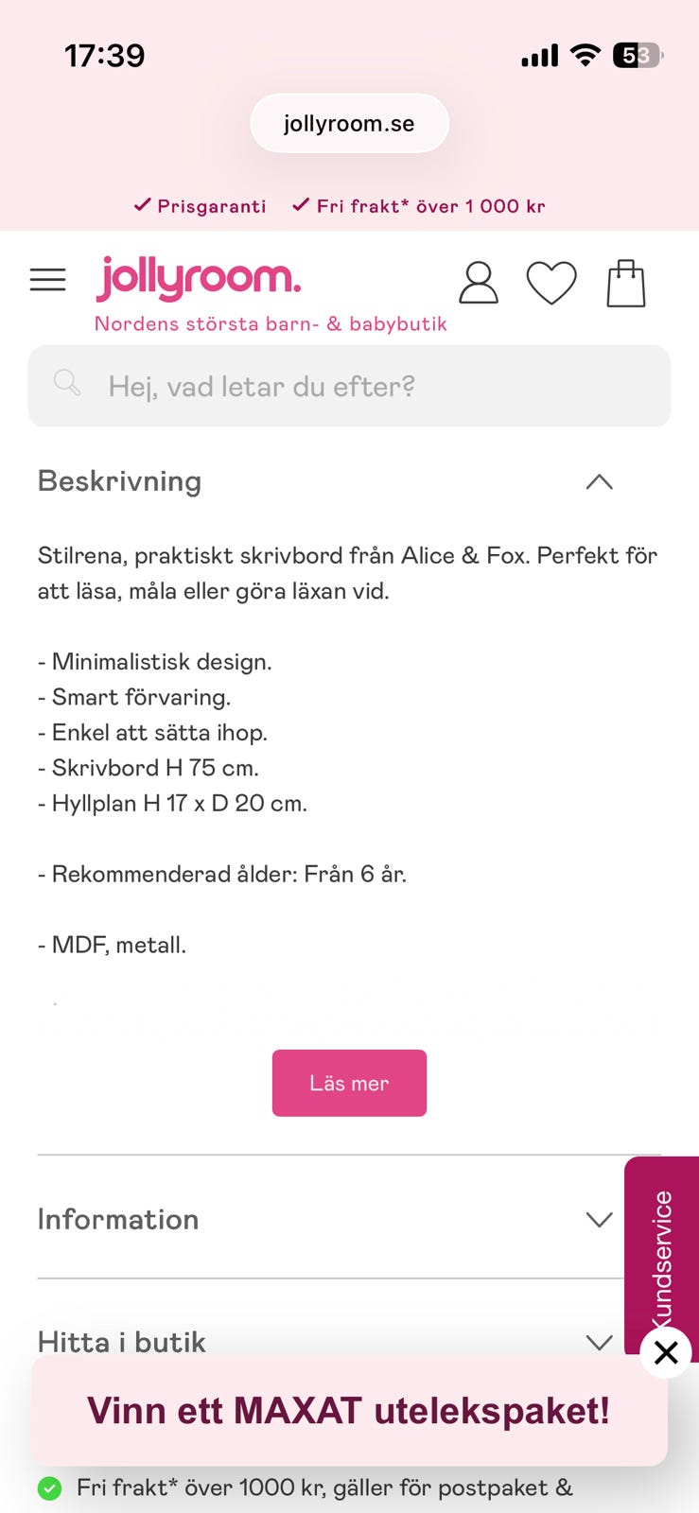Collapse the Beskrivning section
Image resolution: width=699 pixels, height=1513 pixels.
599,482
